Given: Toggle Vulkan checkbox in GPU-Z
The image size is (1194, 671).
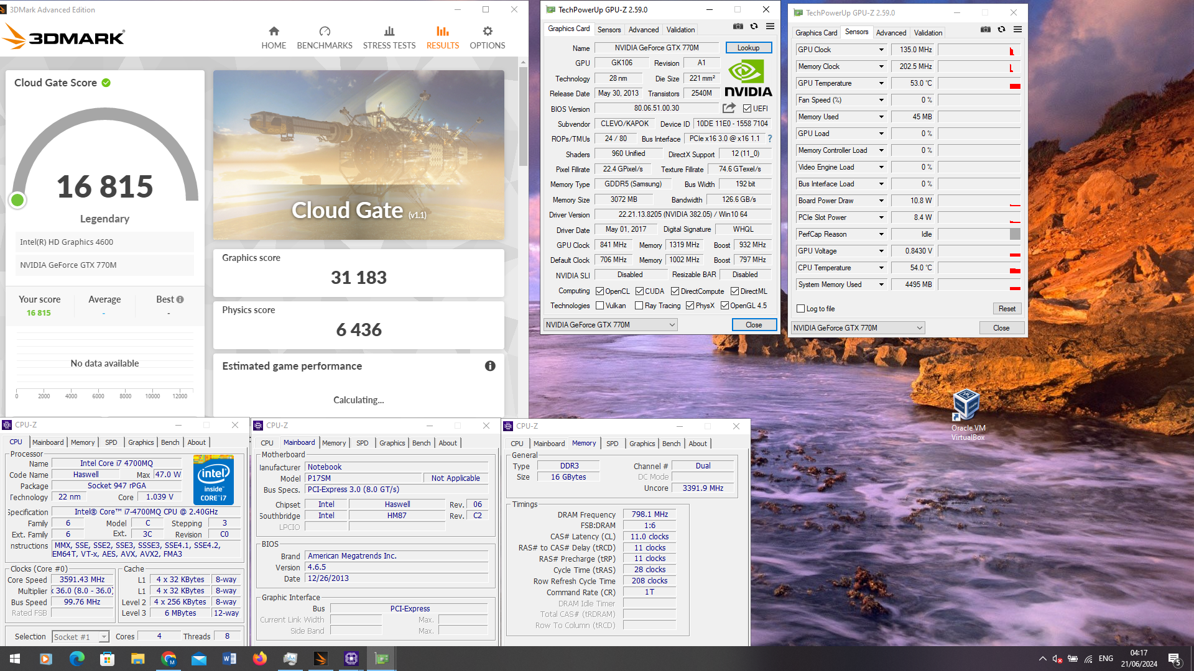Looking at the screenshot, I should [599, 306].
